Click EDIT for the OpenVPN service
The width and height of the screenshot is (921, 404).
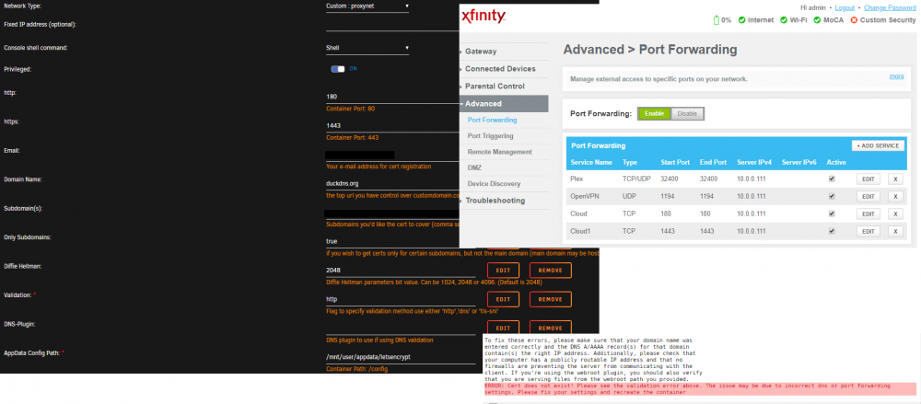(869, 197)
